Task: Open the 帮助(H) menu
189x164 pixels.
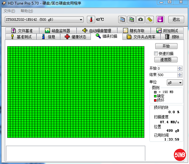Action: tap(27, 11)
